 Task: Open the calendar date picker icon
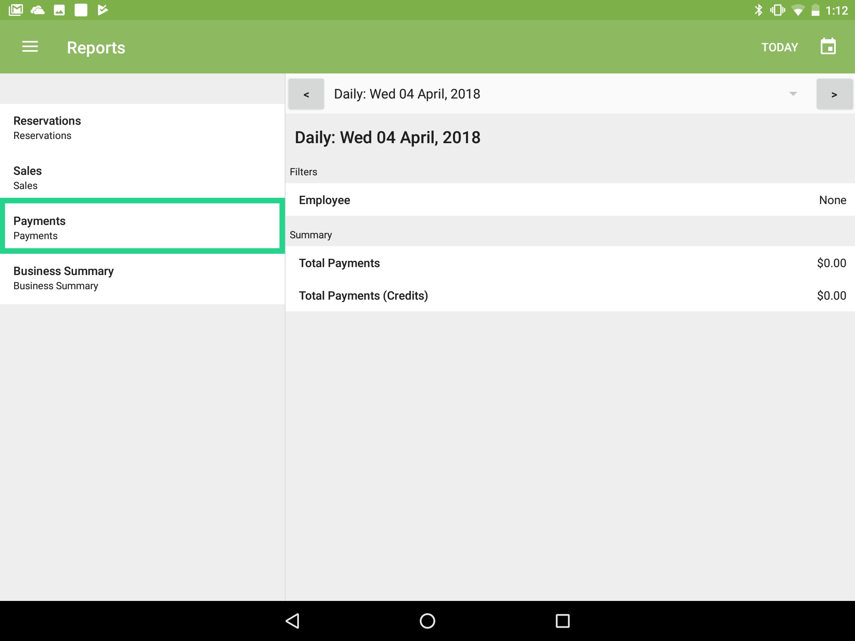[828, 47]
